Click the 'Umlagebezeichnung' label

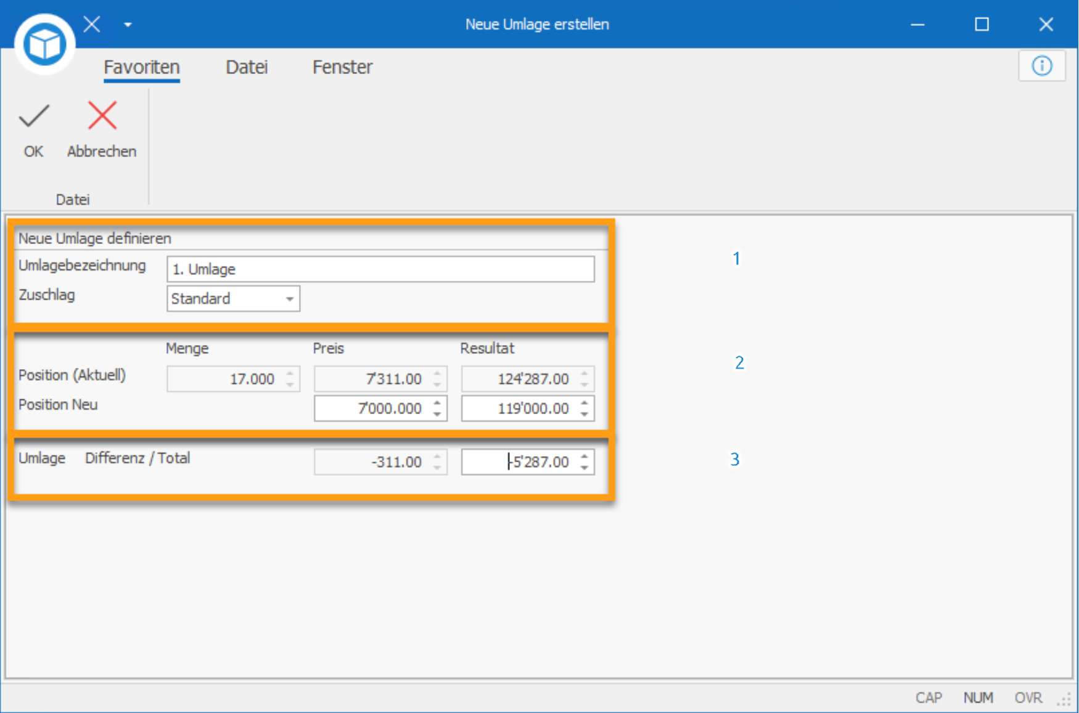pyautogui.click(x=82, y=266)
